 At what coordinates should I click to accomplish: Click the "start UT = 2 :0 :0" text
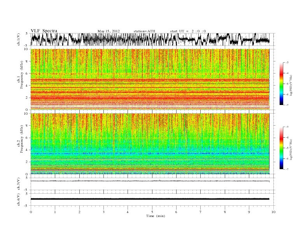(188, 31)
